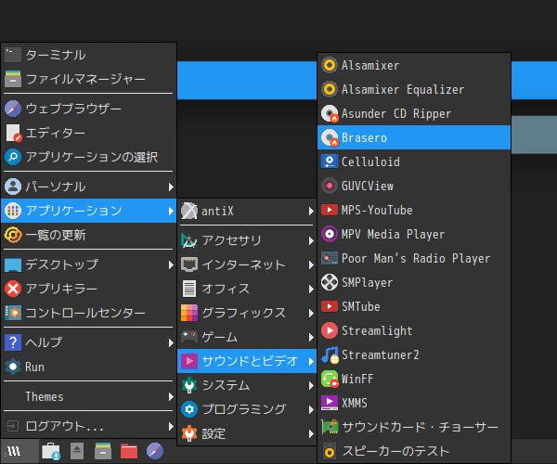Click the SMPlayer film reel icon

coord(330,283)
